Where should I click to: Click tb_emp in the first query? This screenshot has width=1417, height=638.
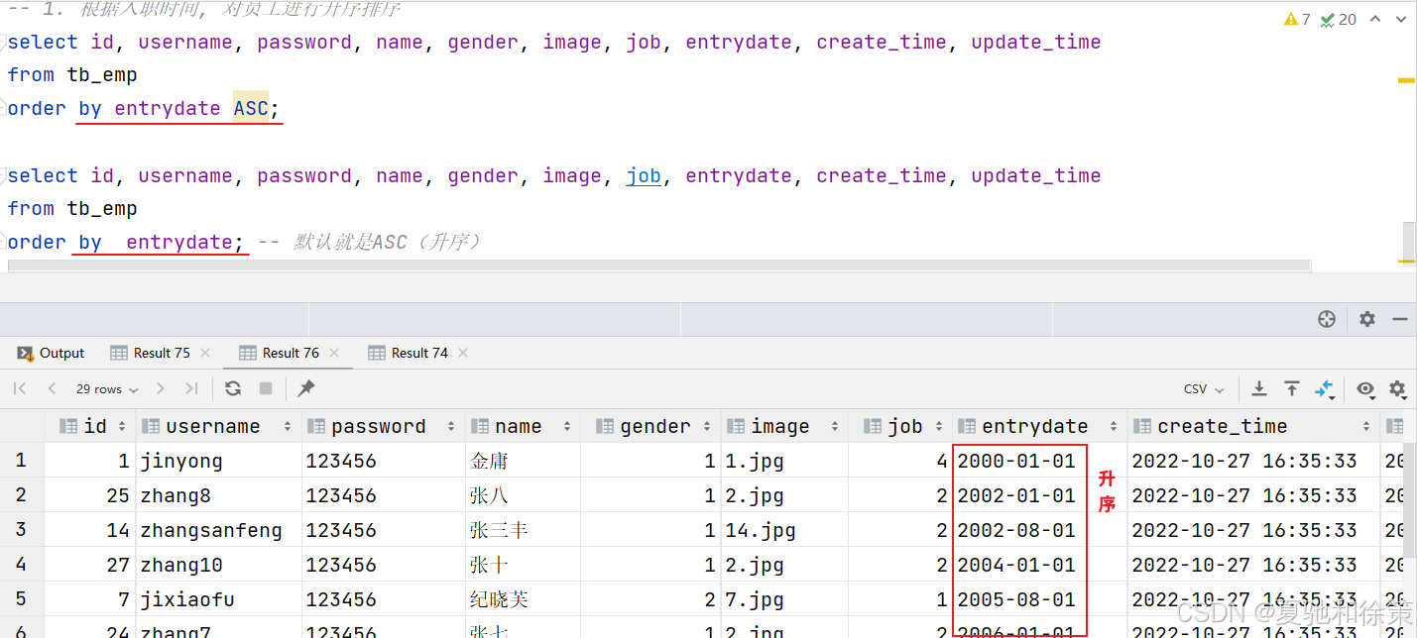(x=102, y=75)
